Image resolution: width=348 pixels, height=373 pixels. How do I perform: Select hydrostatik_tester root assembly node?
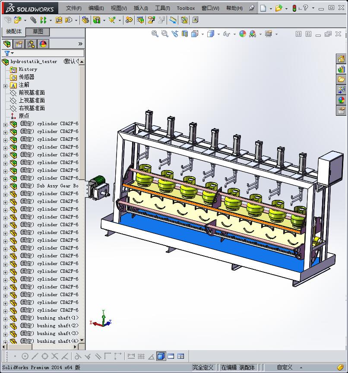[x=34, y=62]
